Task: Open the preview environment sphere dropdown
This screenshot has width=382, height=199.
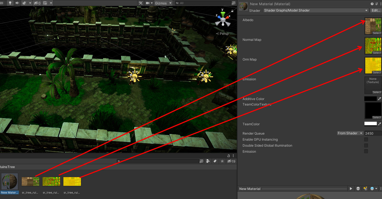Action: point(374,189)
